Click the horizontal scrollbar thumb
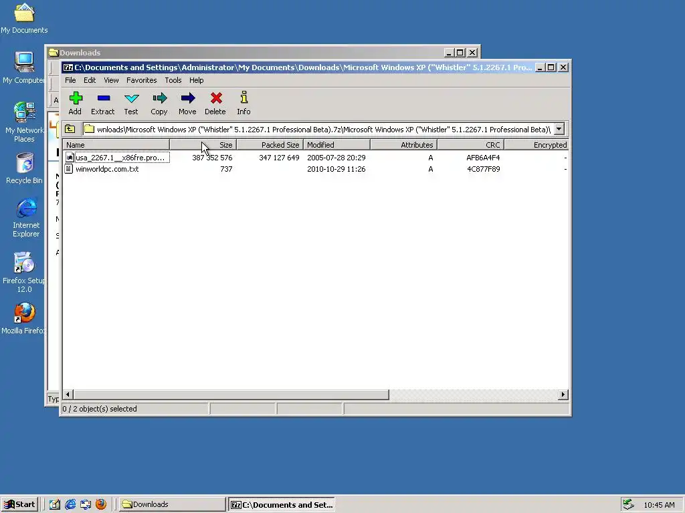The image size is (685, 513). (231, 394)
